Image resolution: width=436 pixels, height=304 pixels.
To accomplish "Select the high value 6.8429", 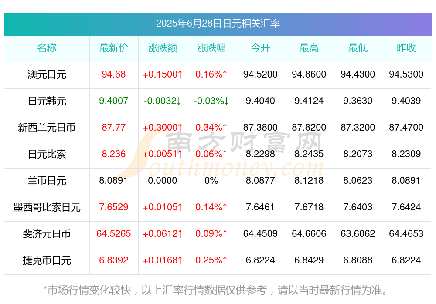I will pyautogui.click(x=309, y=260).
